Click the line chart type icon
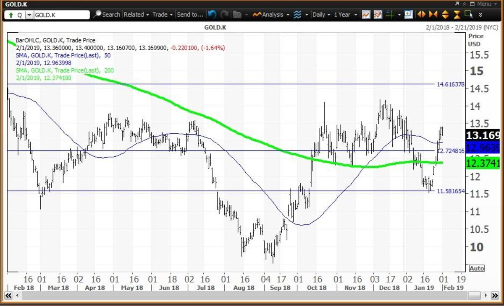The height and width of the screenshot is (306, 504). click(x=366, y=15)
